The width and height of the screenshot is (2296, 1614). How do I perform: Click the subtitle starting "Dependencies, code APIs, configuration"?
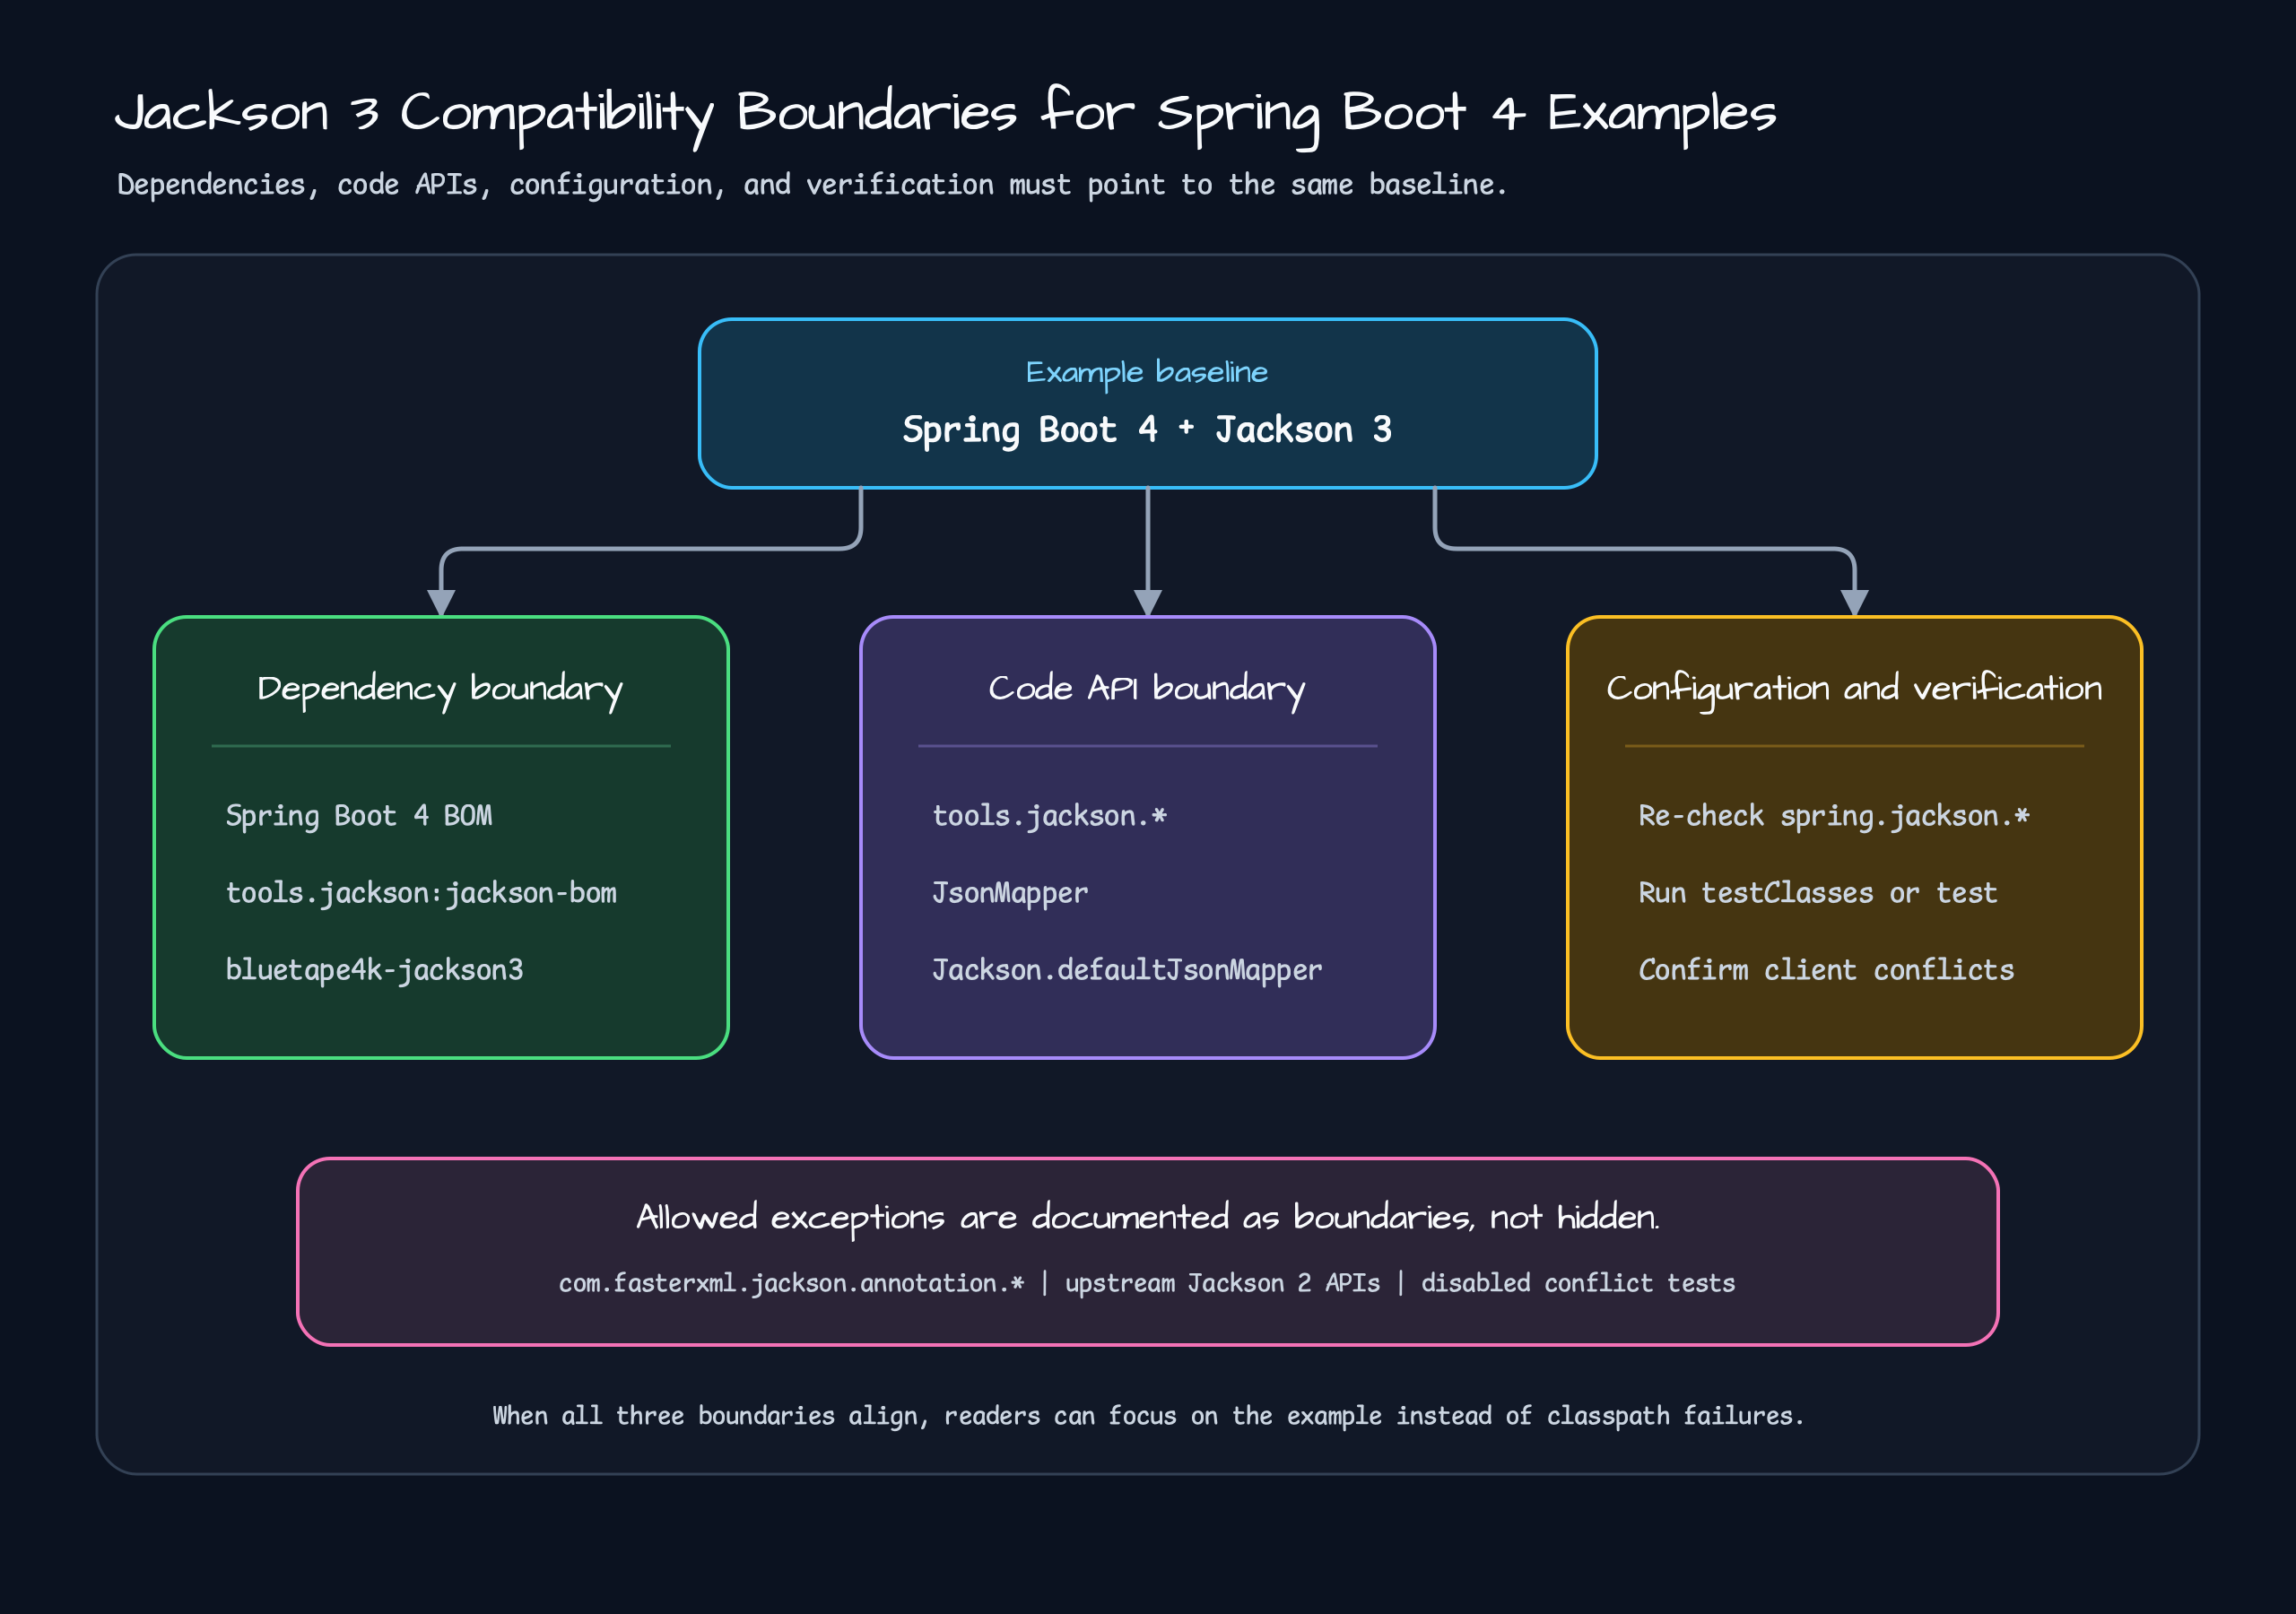coord(811,185)
